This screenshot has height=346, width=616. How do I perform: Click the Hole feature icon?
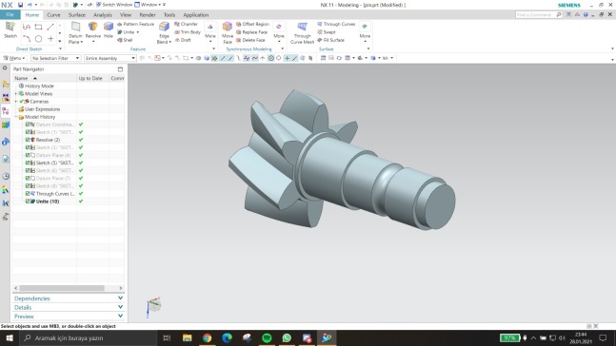click(109, 27)
